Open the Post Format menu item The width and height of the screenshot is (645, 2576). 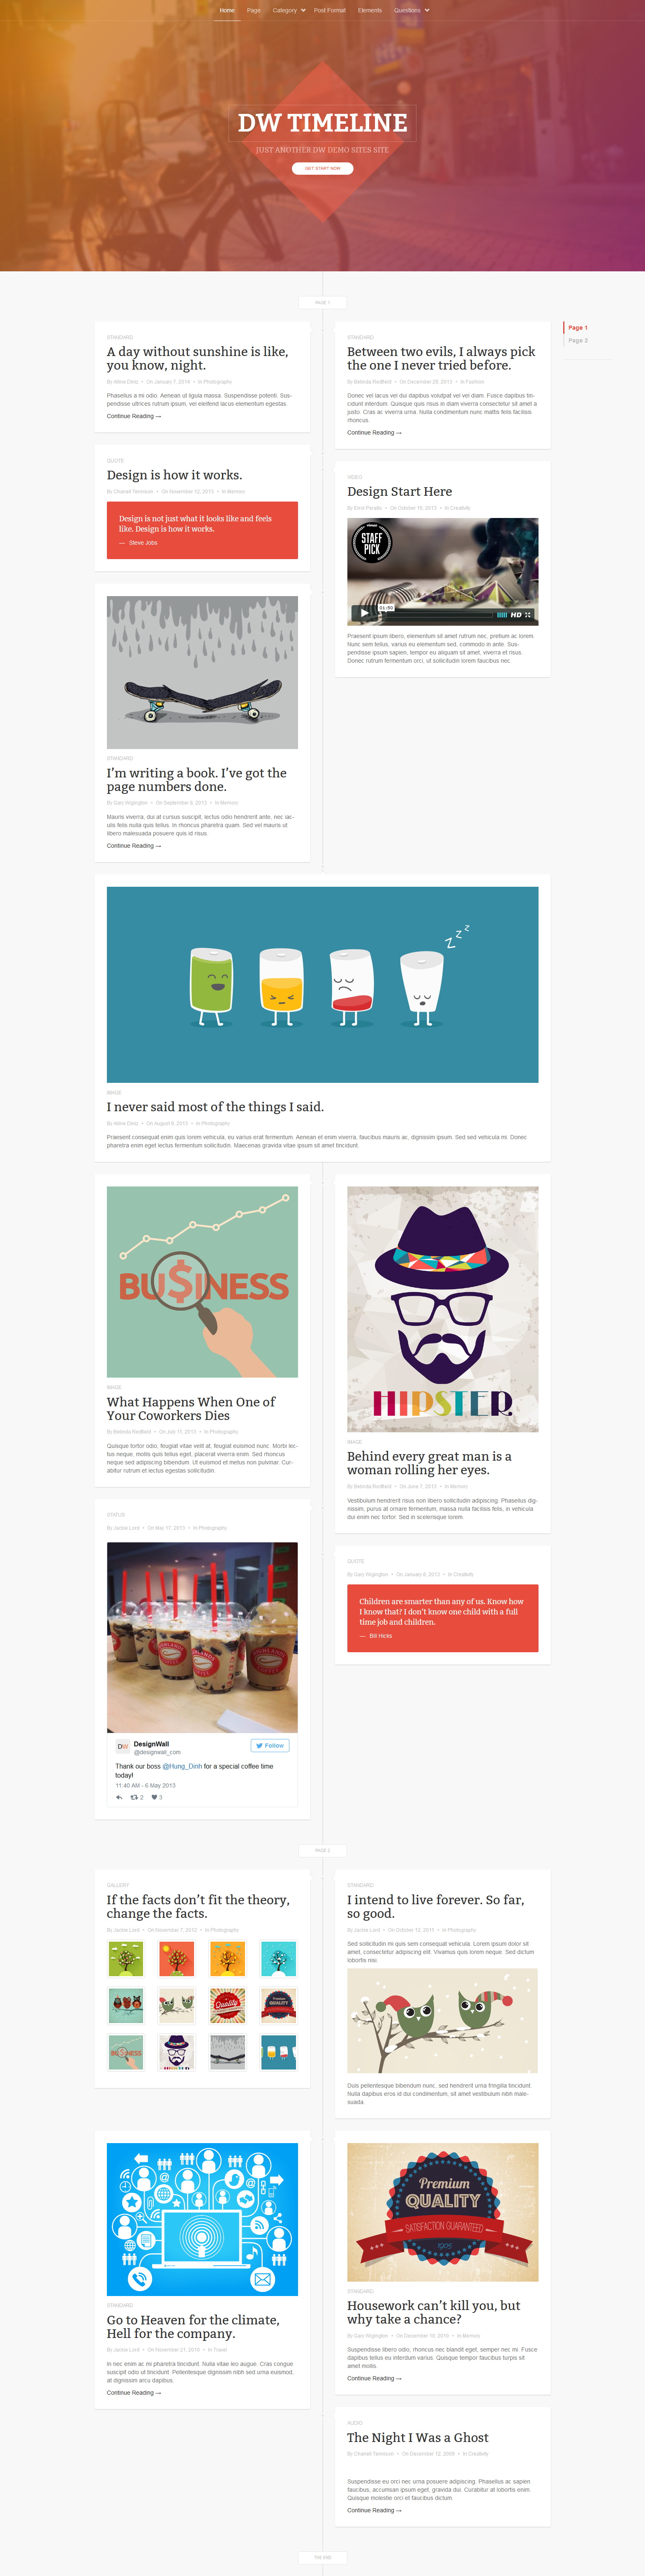point(330,10)
